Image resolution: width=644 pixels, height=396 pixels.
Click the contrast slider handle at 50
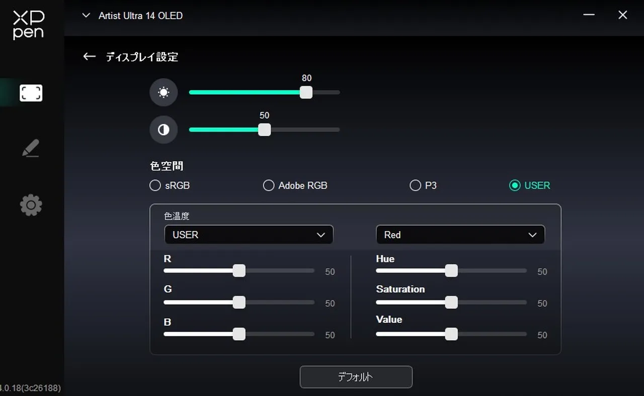click(264, 130)
